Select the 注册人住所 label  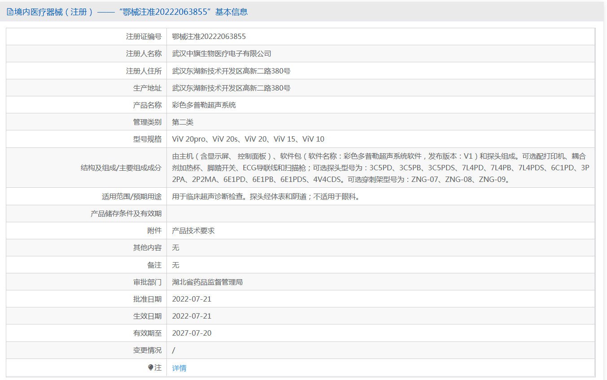coord(144,71)
